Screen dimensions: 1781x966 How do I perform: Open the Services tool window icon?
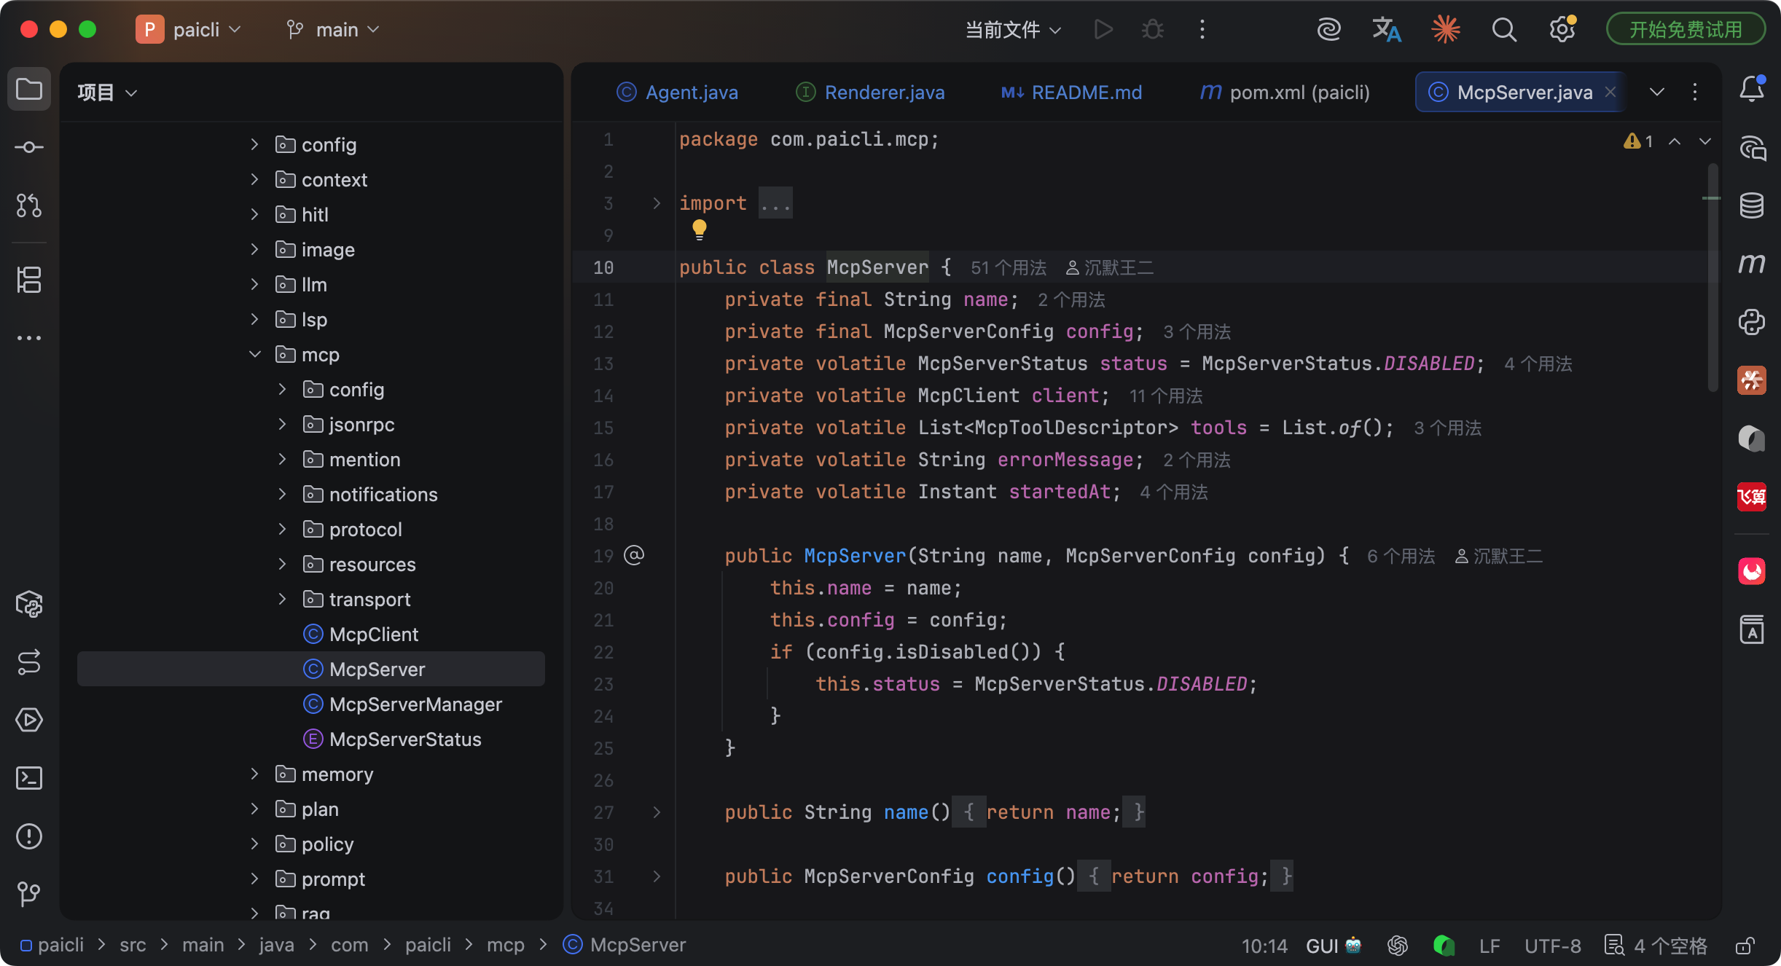click(x=29, y=720)
